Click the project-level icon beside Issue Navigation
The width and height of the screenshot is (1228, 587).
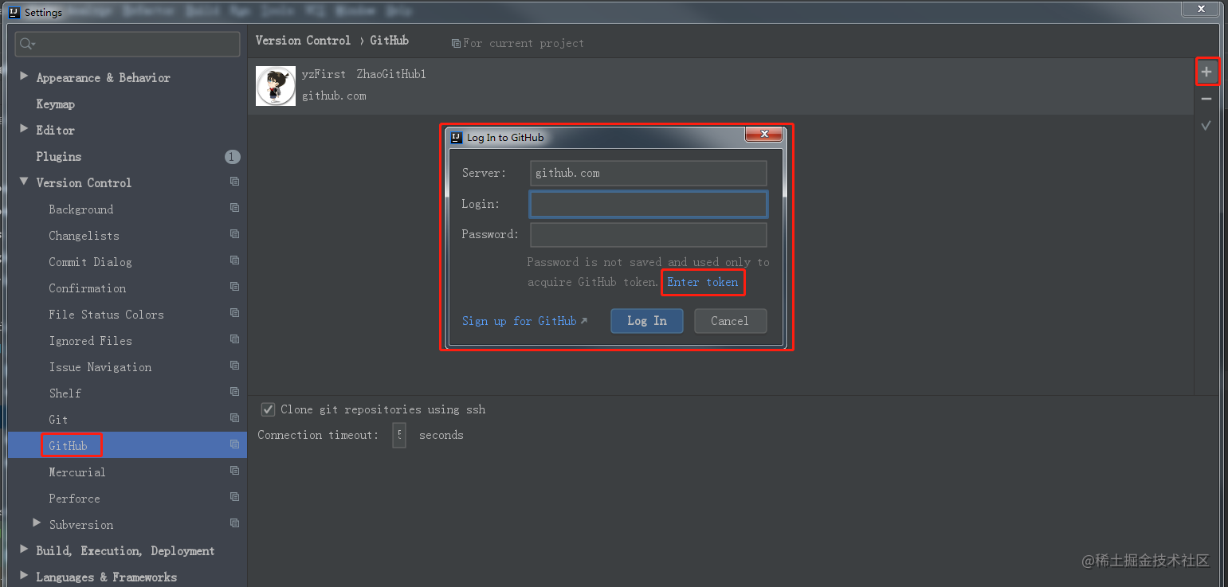[234, 366]
